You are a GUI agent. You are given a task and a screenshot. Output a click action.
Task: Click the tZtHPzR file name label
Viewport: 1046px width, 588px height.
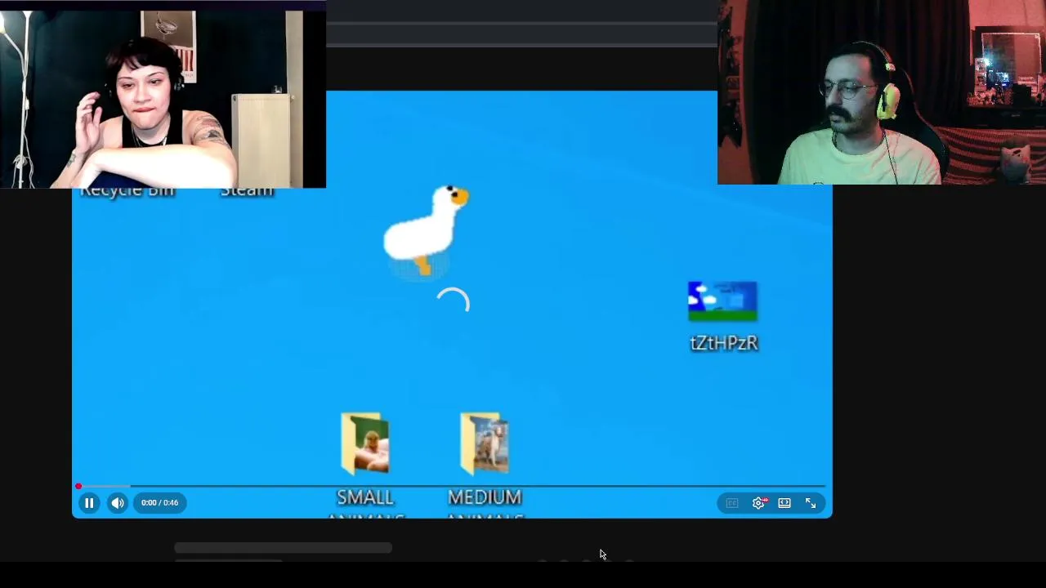pos(724,343)
